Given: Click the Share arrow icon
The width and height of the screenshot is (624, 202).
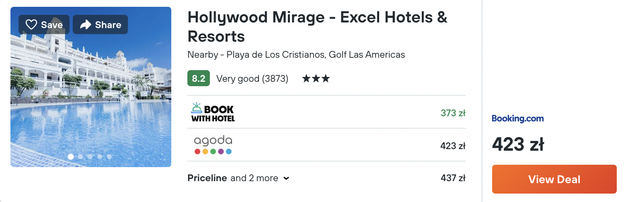Looking at the screenshot, I should [86, 25].
